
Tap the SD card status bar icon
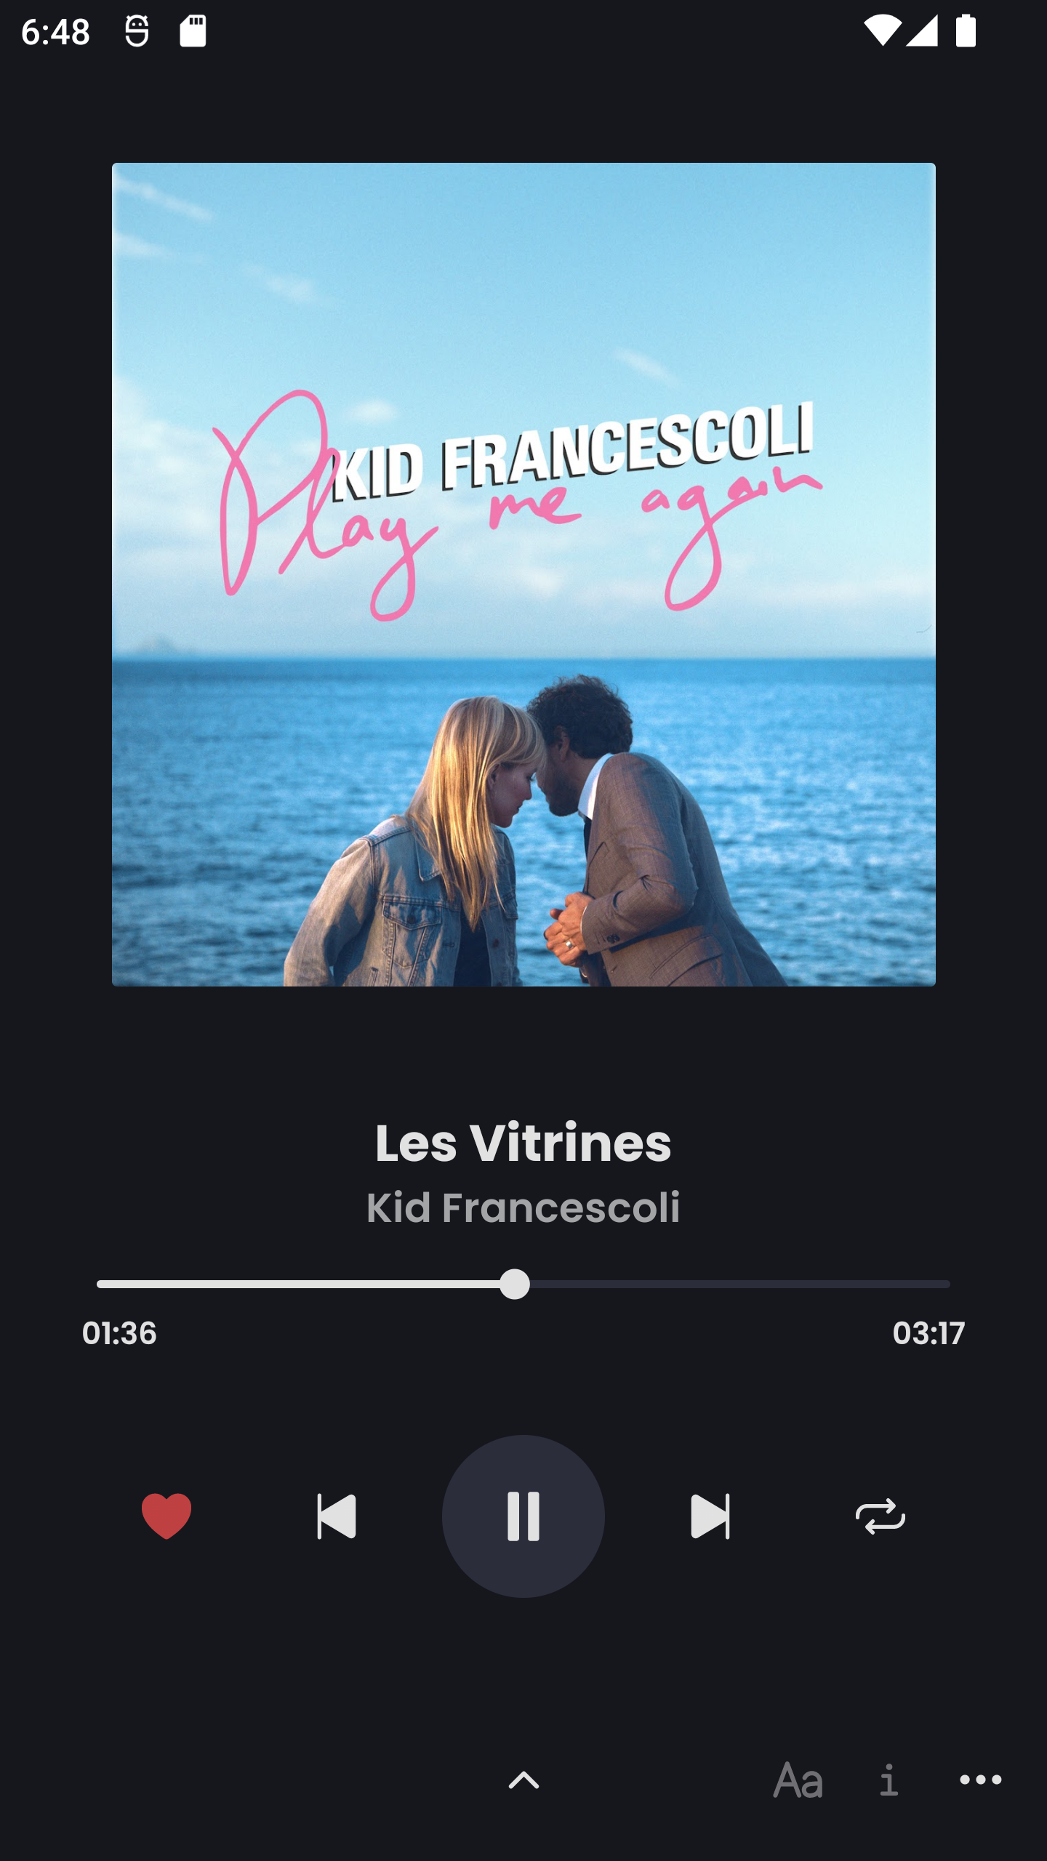click(x=193, y=31)
